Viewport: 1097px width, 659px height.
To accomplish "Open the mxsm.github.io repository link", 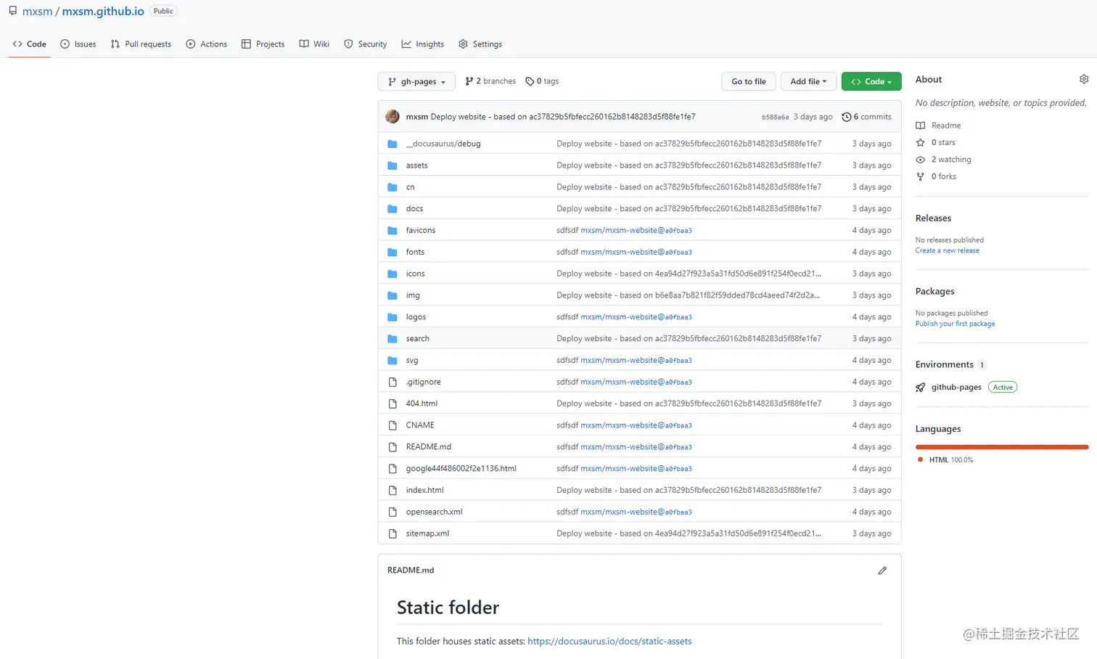I will coord(103,12).
